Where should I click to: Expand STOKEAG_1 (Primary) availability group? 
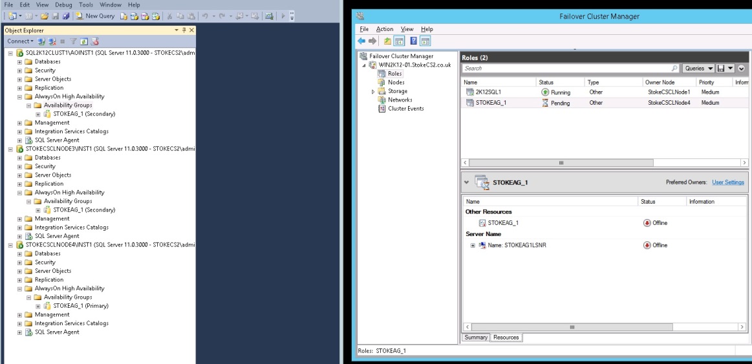click(x=38, y=306)
